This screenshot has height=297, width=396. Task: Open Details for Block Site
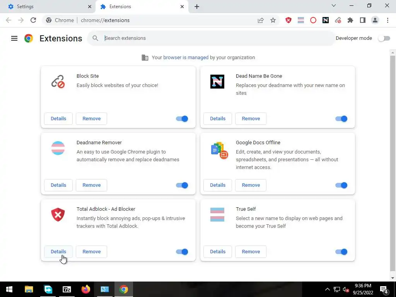coord(58,119)
